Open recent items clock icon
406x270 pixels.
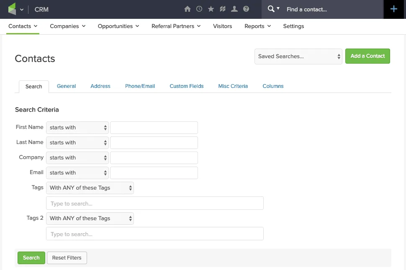199,9
